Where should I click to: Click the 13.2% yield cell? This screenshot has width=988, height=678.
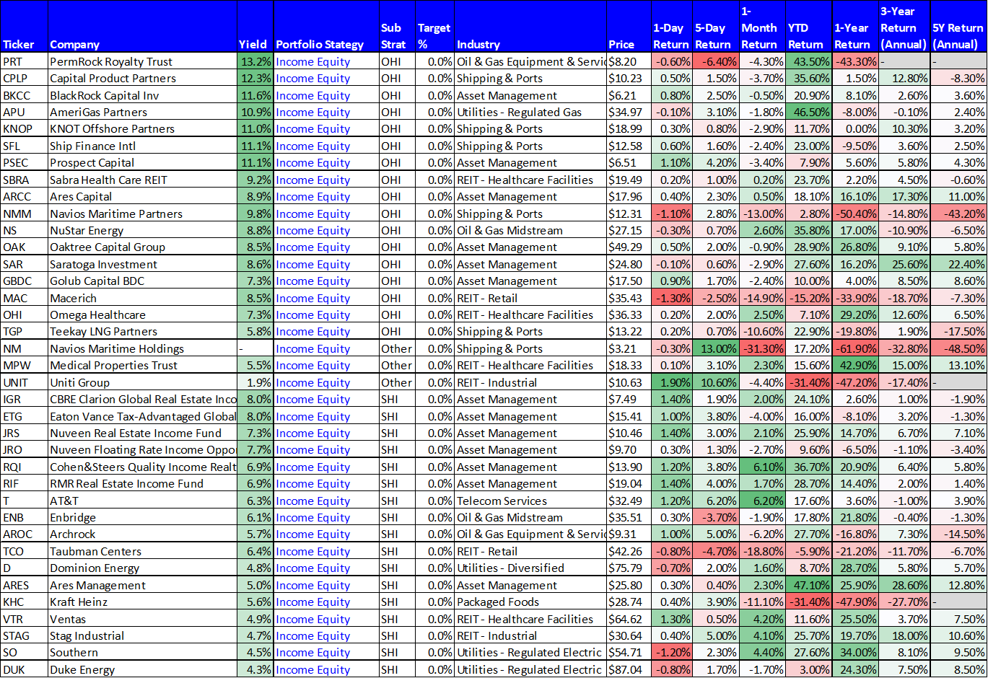click(x=255, y=62)
